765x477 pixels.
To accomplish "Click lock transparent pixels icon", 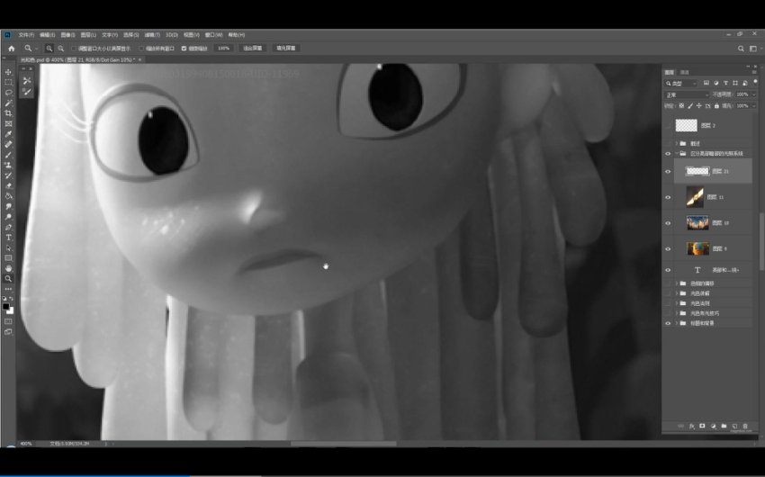I will (x=681, y=105).
